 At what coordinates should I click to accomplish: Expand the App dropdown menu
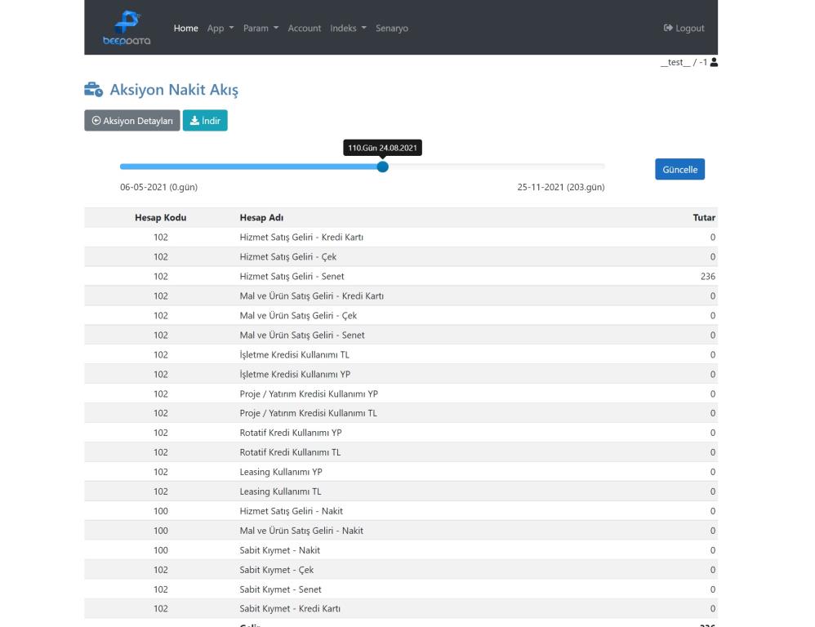pyautogui.click(x=220, y=28)
